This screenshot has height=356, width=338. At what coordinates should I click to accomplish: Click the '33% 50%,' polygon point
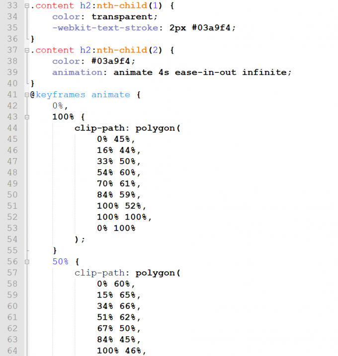click(119, 162)
